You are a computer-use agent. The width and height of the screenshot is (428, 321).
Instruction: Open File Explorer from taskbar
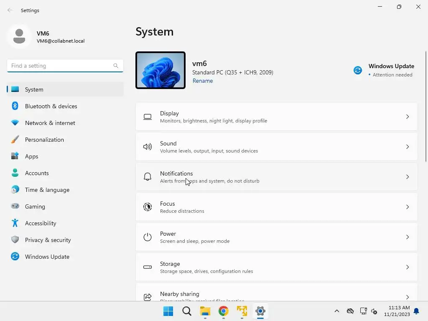click(205, 311)
